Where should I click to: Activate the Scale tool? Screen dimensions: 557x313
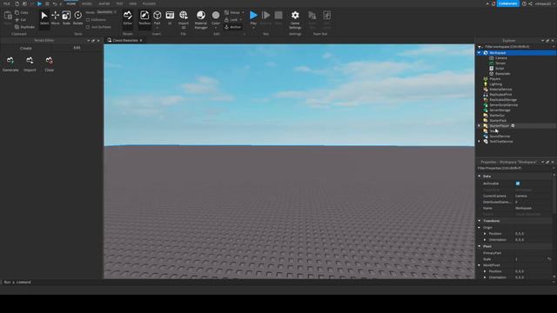pyautogui.click(x=66, y=18)
